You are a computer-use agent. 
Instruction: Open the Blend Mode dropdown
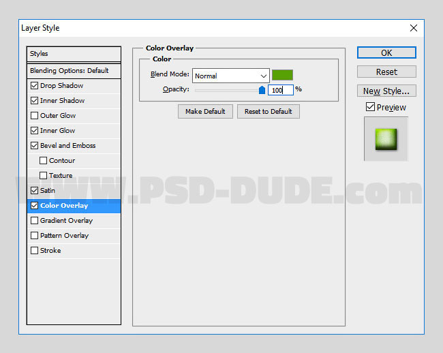(x=231, y=76)
